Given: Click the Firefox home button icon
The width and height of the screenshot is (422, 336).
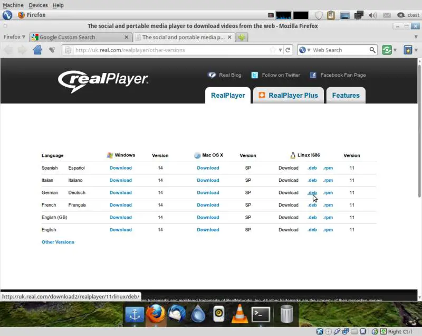Looking at the screenshot, I should [x=37, y=50].
